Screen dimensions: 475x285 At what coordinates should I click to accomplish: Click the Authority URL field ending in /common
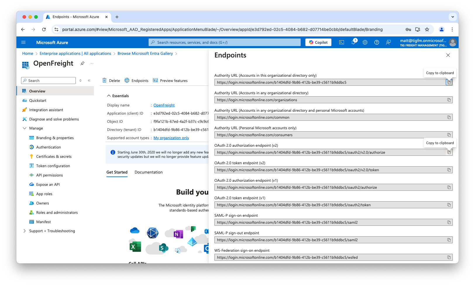(333, 117)
